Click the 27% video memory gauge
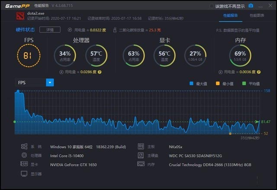 [195, 56]
